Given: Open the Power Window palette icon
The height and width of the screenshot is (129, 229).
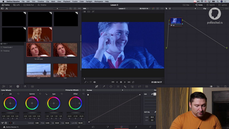Looking at the screenshot, I should coord(111,86).
